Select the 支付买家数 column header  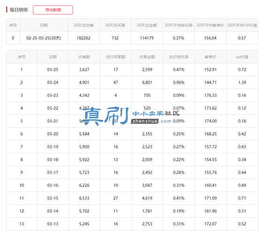click(116, 57)
